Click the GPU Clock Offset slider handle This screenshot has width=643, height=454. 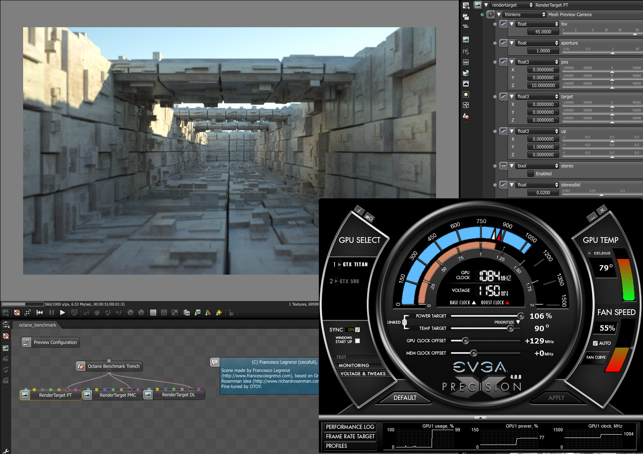pyautogui.click(x=465, y=341)
